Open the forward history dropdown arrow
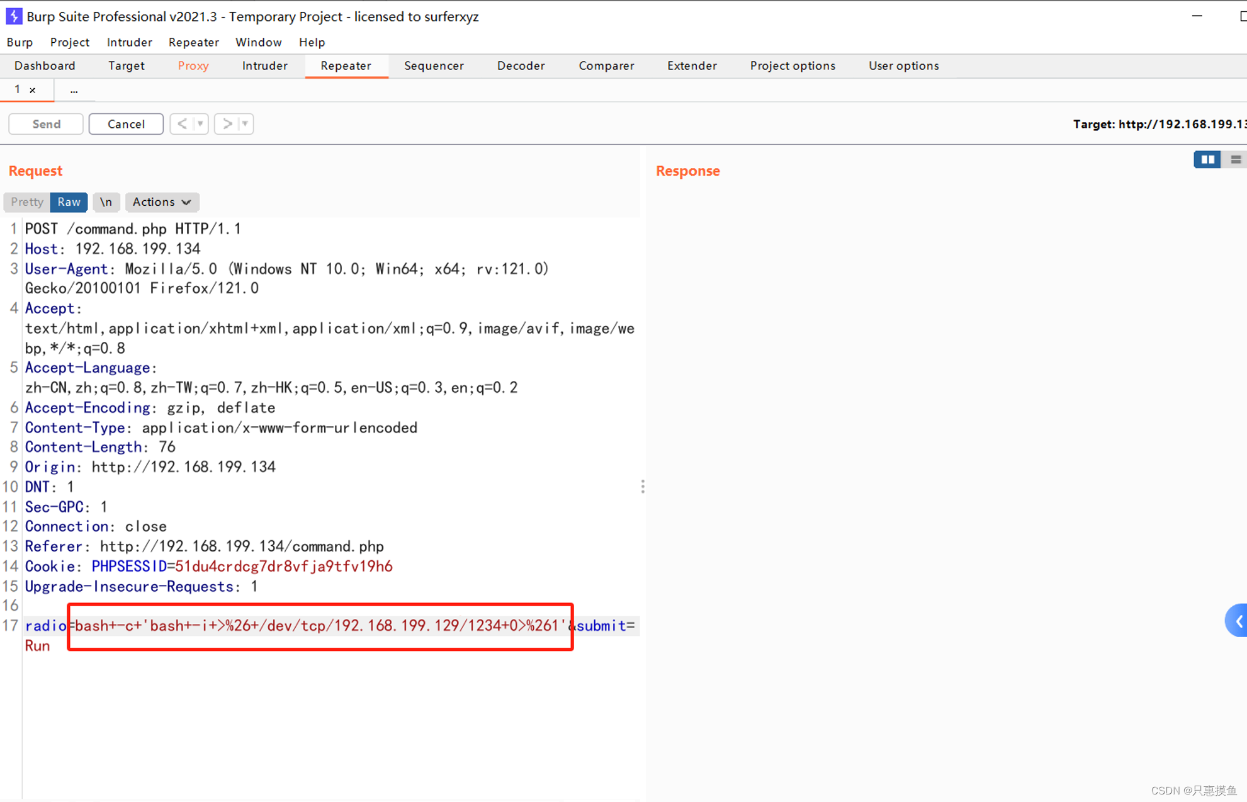1247x802 pixels. click(245, 124)
